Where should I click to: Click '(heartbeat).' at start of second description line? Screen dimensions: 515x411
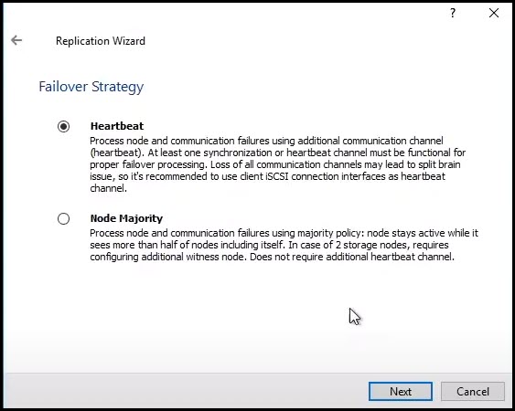pyautogui.click(x=117, y=153)
